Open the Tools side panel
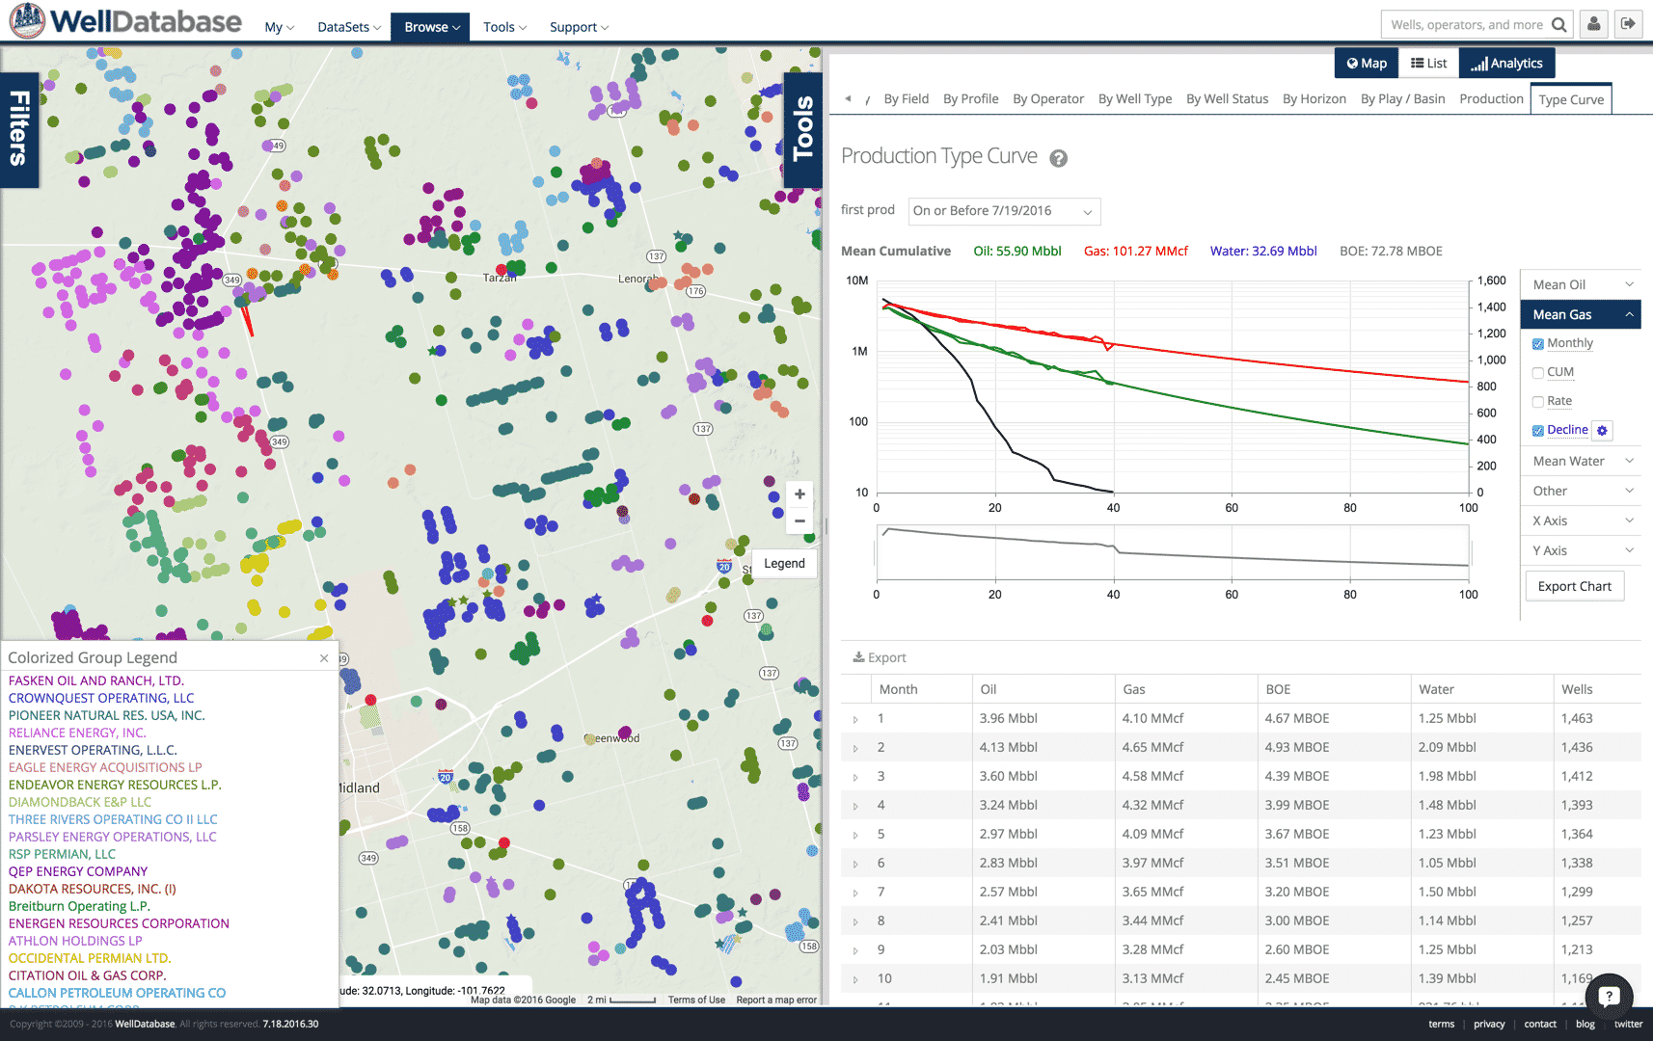 point(802,129)
